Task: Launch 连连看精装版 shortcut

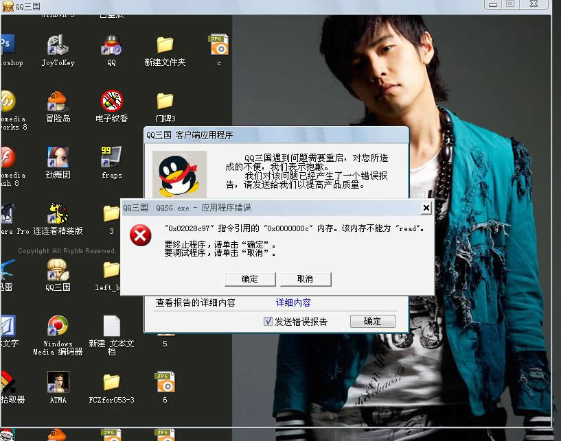Action: click(x=58, y=213)
